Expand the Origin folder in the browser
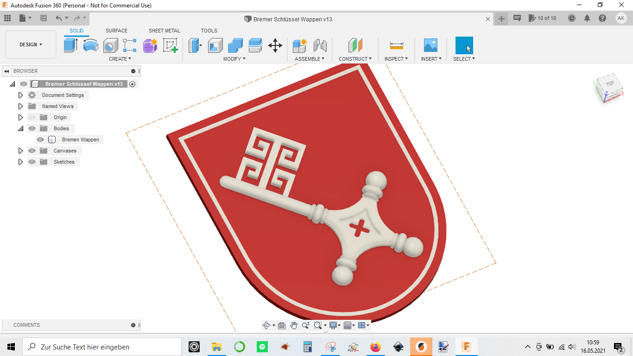The width and height of the screenshot is (633, 356). pos(20,117)
